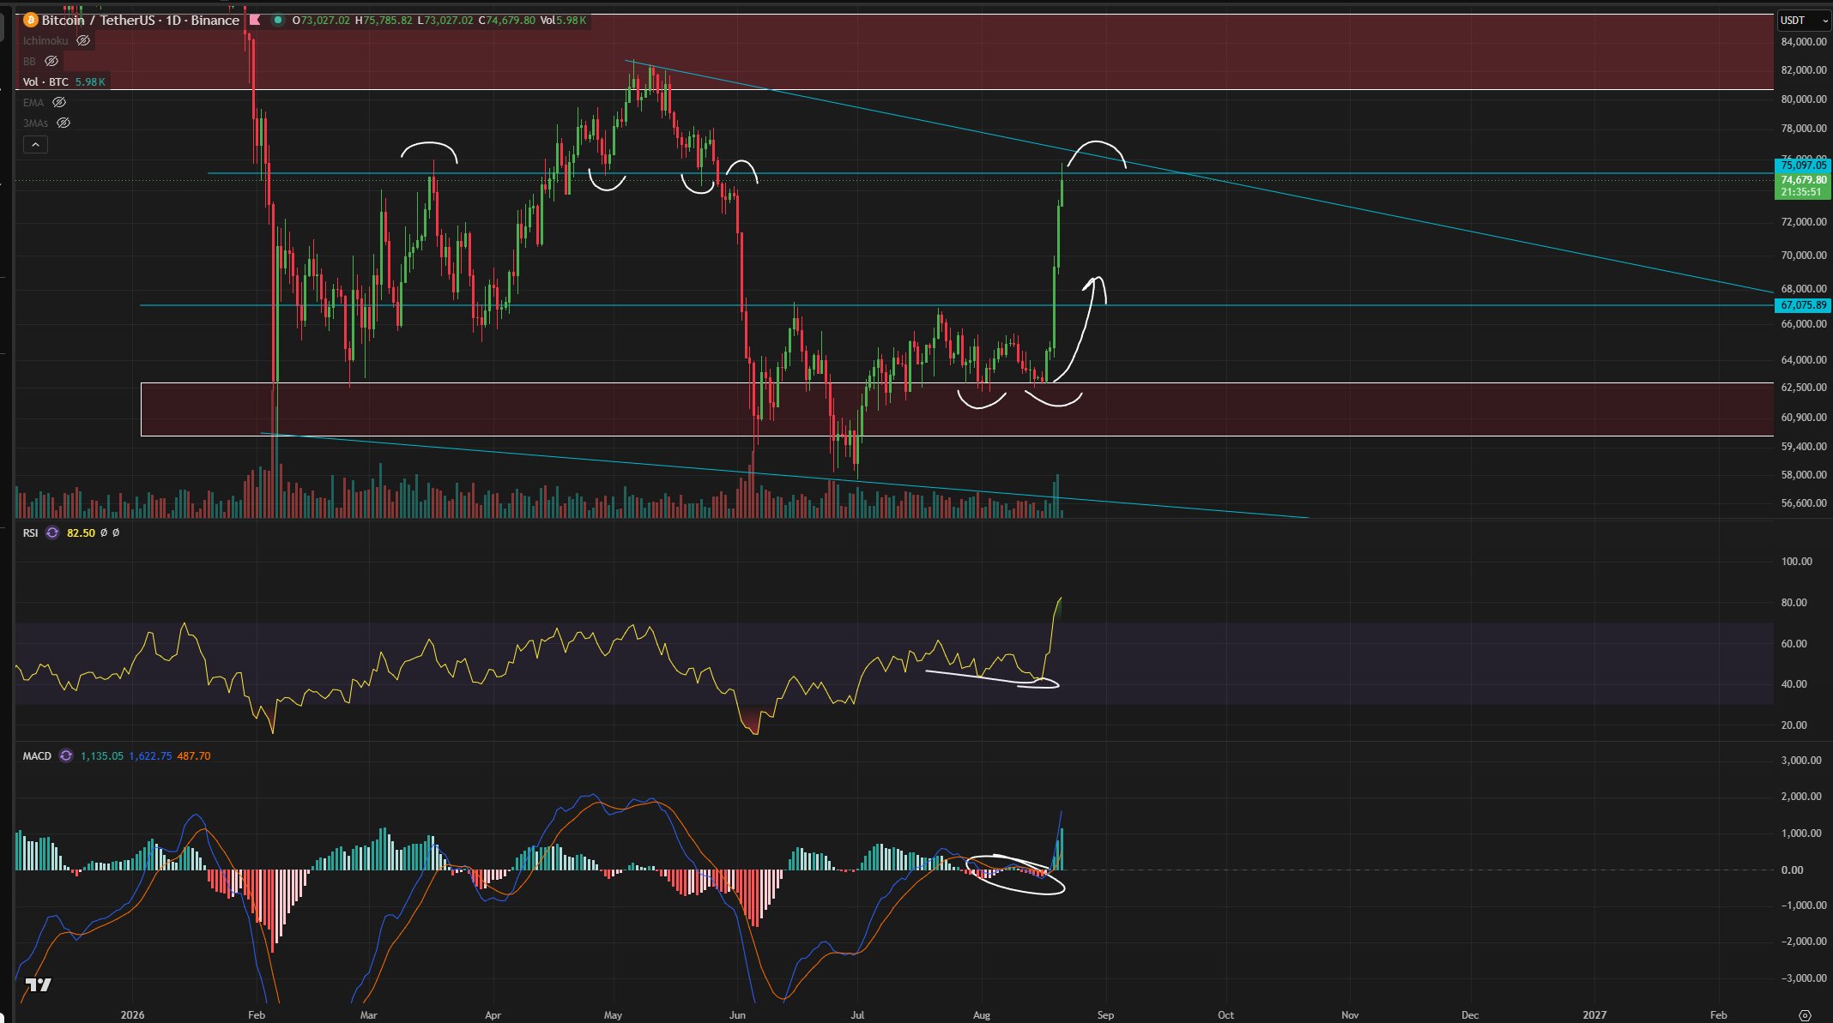This screenshot has height=1023, width=1833.
Task: Click the green market status dot
Action: click(277, 20)
